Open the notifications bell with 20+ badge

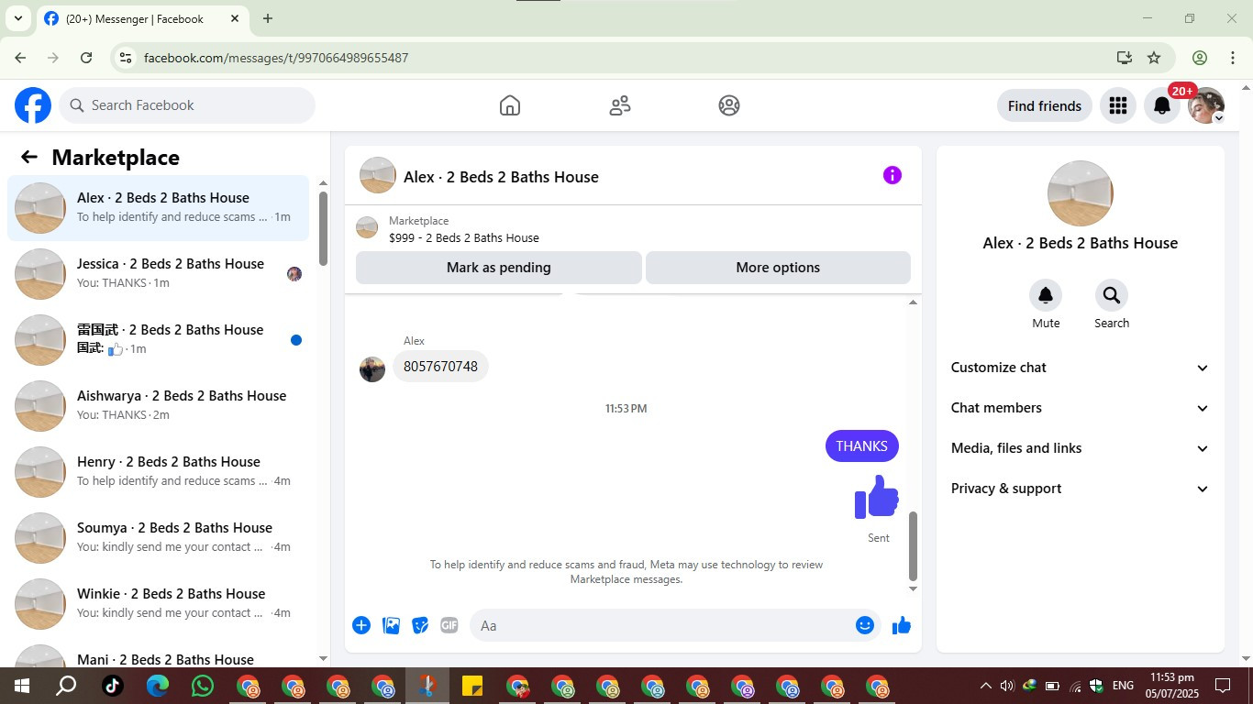point(1162,105)
